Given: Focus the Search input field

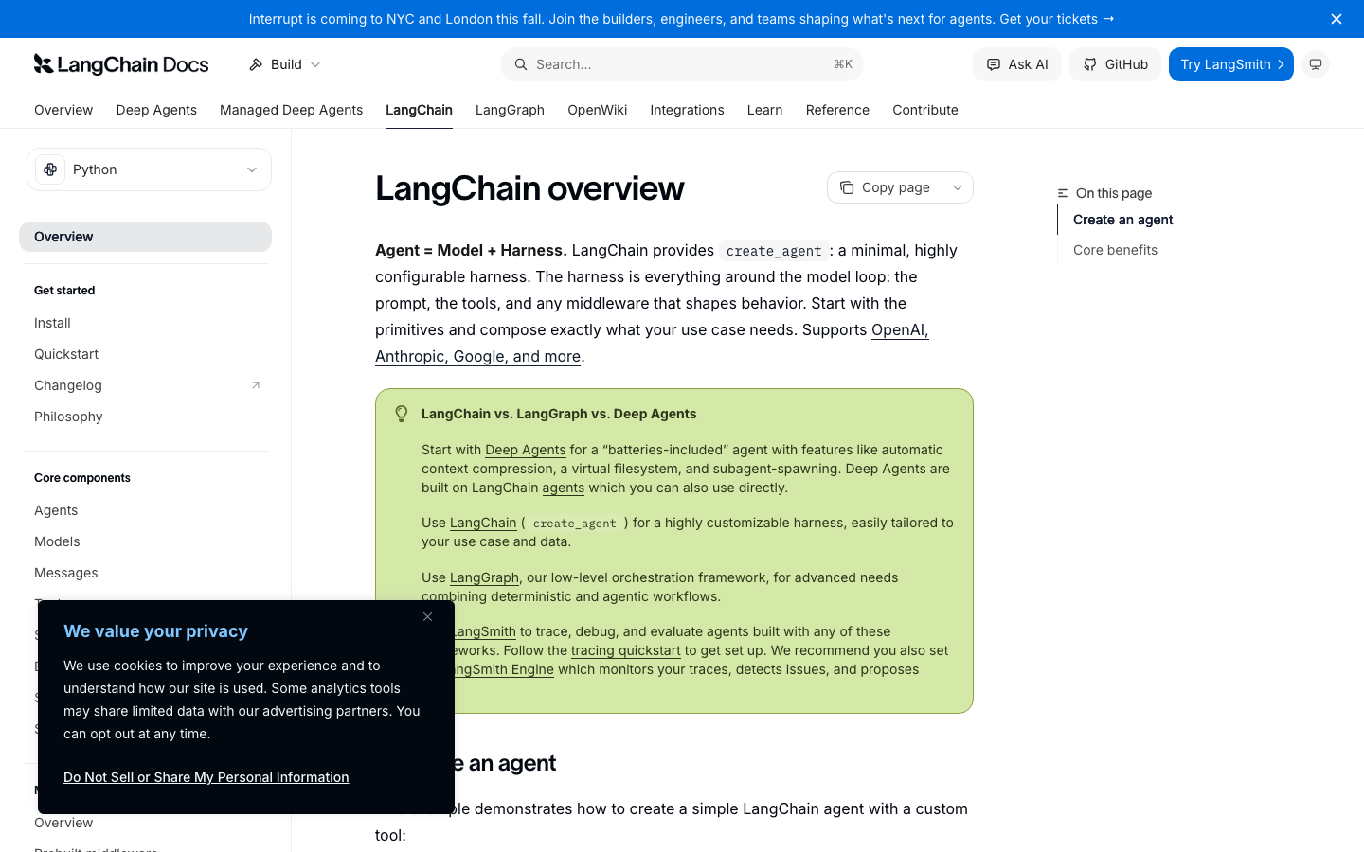Looking at the screenshot, I should pos(682,64).
